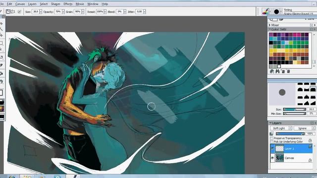This screenshot has width=317, height=178.
Task: Click the Grain 90% input field
Action: coord(78,12)
